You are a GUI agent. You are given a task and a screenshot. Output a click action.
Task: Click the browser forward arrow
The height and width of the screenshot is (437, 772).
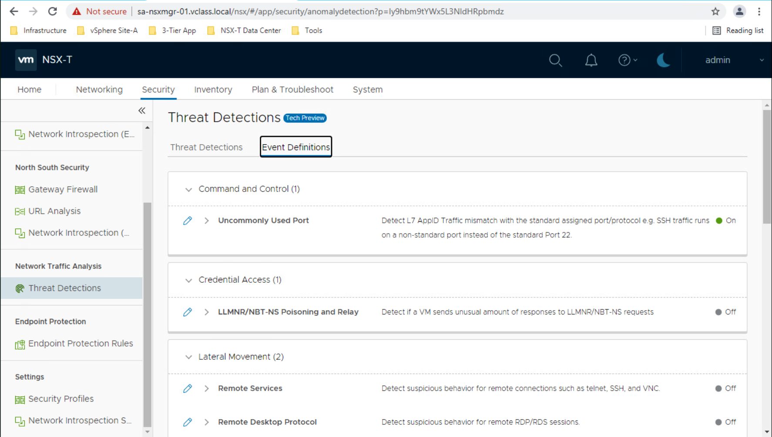point(33,11)
